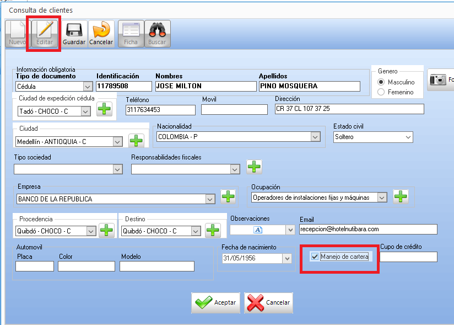Click the camera photo icon
This screenshot has height=325, width=454.
(x=439, y=80)
